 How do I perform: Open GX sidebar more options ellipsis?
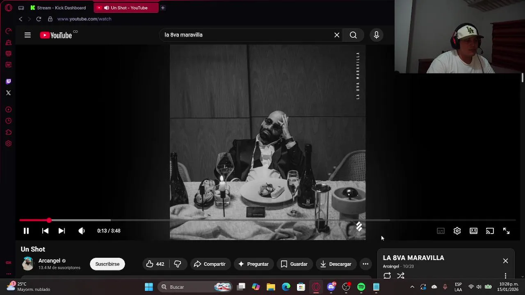click(8, 274)
